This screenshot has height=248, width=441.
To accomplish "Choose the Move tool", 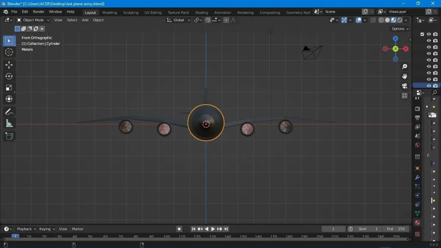I will pyautogui.click(x=9, y=65).
